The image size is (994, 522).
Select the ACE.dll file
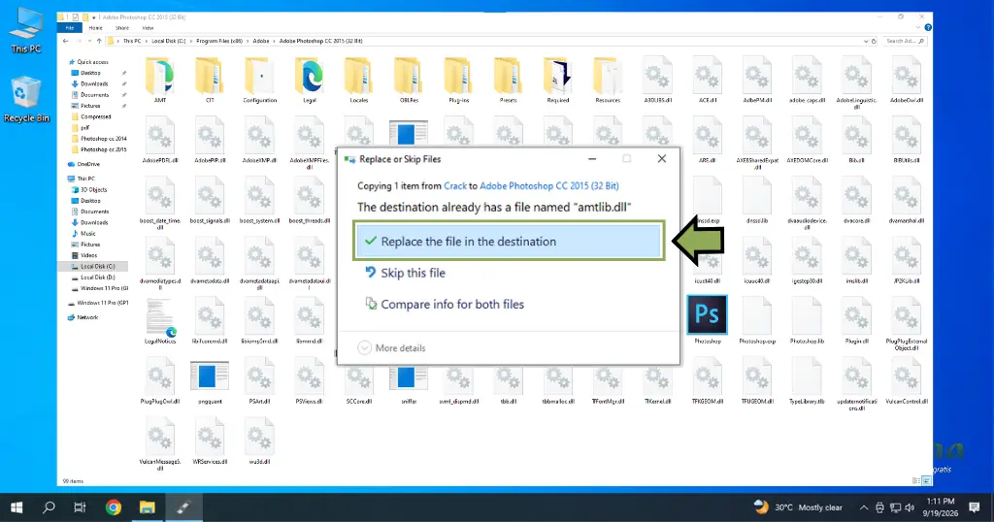[708, 80]
